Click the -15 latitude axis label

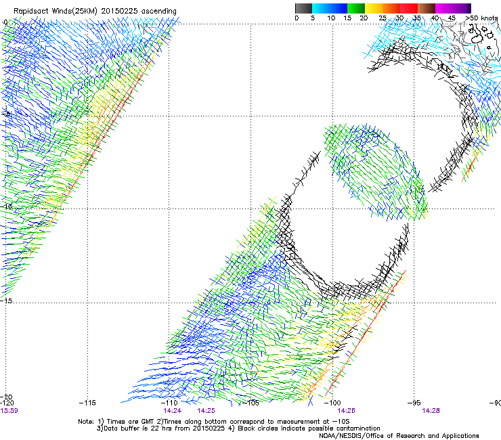click(7, 301)
